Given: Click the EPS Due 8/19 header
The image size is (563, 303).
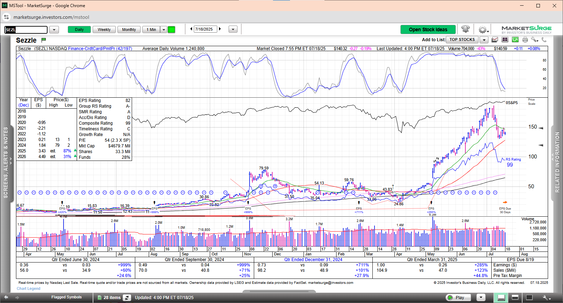Looking at the screenshot, I should tap(520, 260).
